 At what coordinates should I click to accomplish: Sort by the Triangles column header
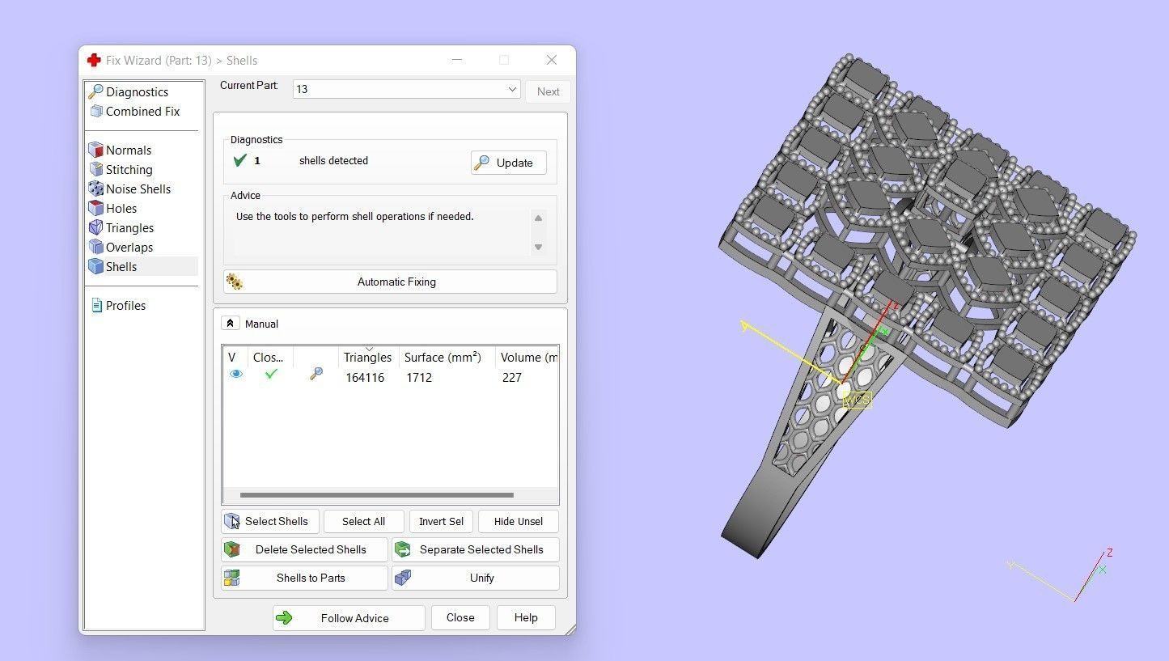[x=367, y=357]
